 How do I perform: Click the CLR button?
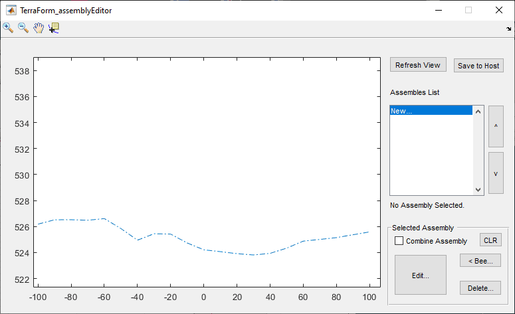coord(490,240)
